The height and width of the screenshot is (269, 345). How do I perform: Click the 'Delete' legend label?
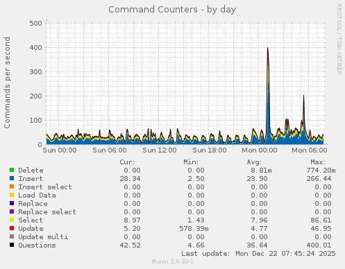[x=31, y=171]
